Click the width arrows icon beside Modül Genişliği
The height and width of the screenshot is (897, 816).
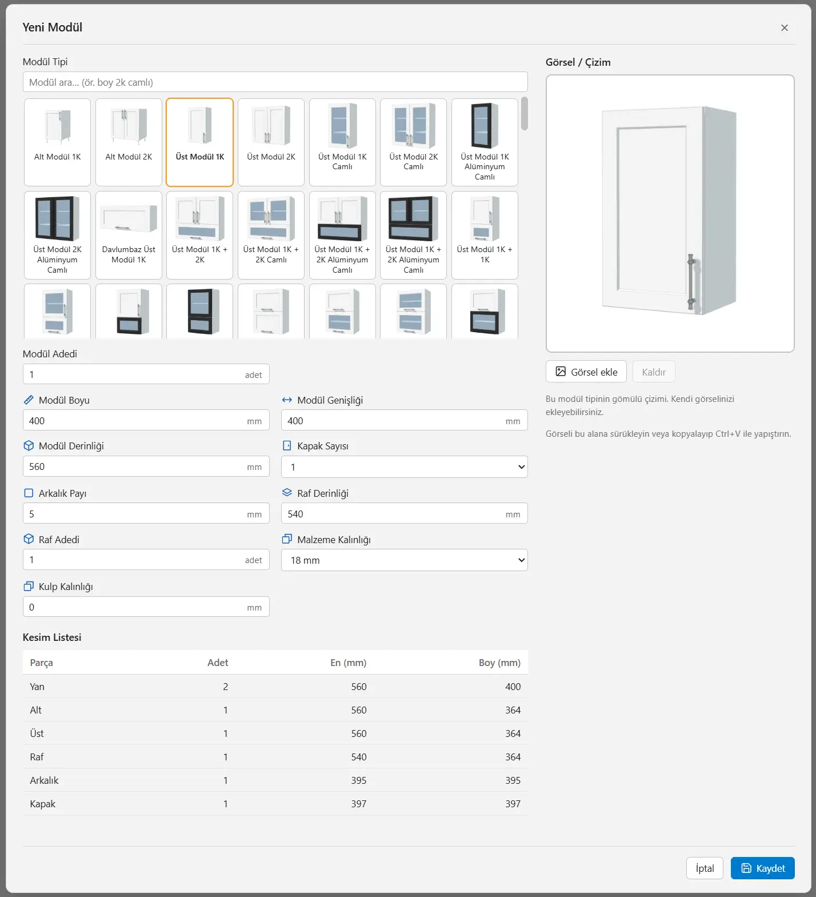[x=287, y=400]
